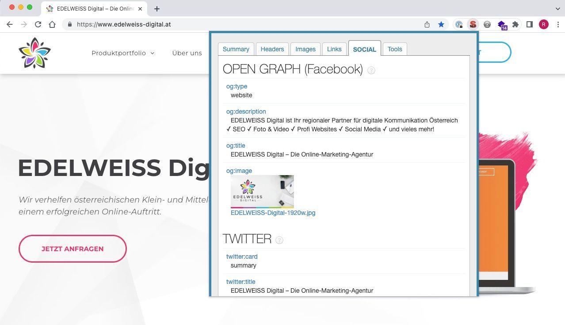Image resolution: width=565 pixels, height=325 pixels.
Task: Reload the current page
Action: click(x=38, y=25)
